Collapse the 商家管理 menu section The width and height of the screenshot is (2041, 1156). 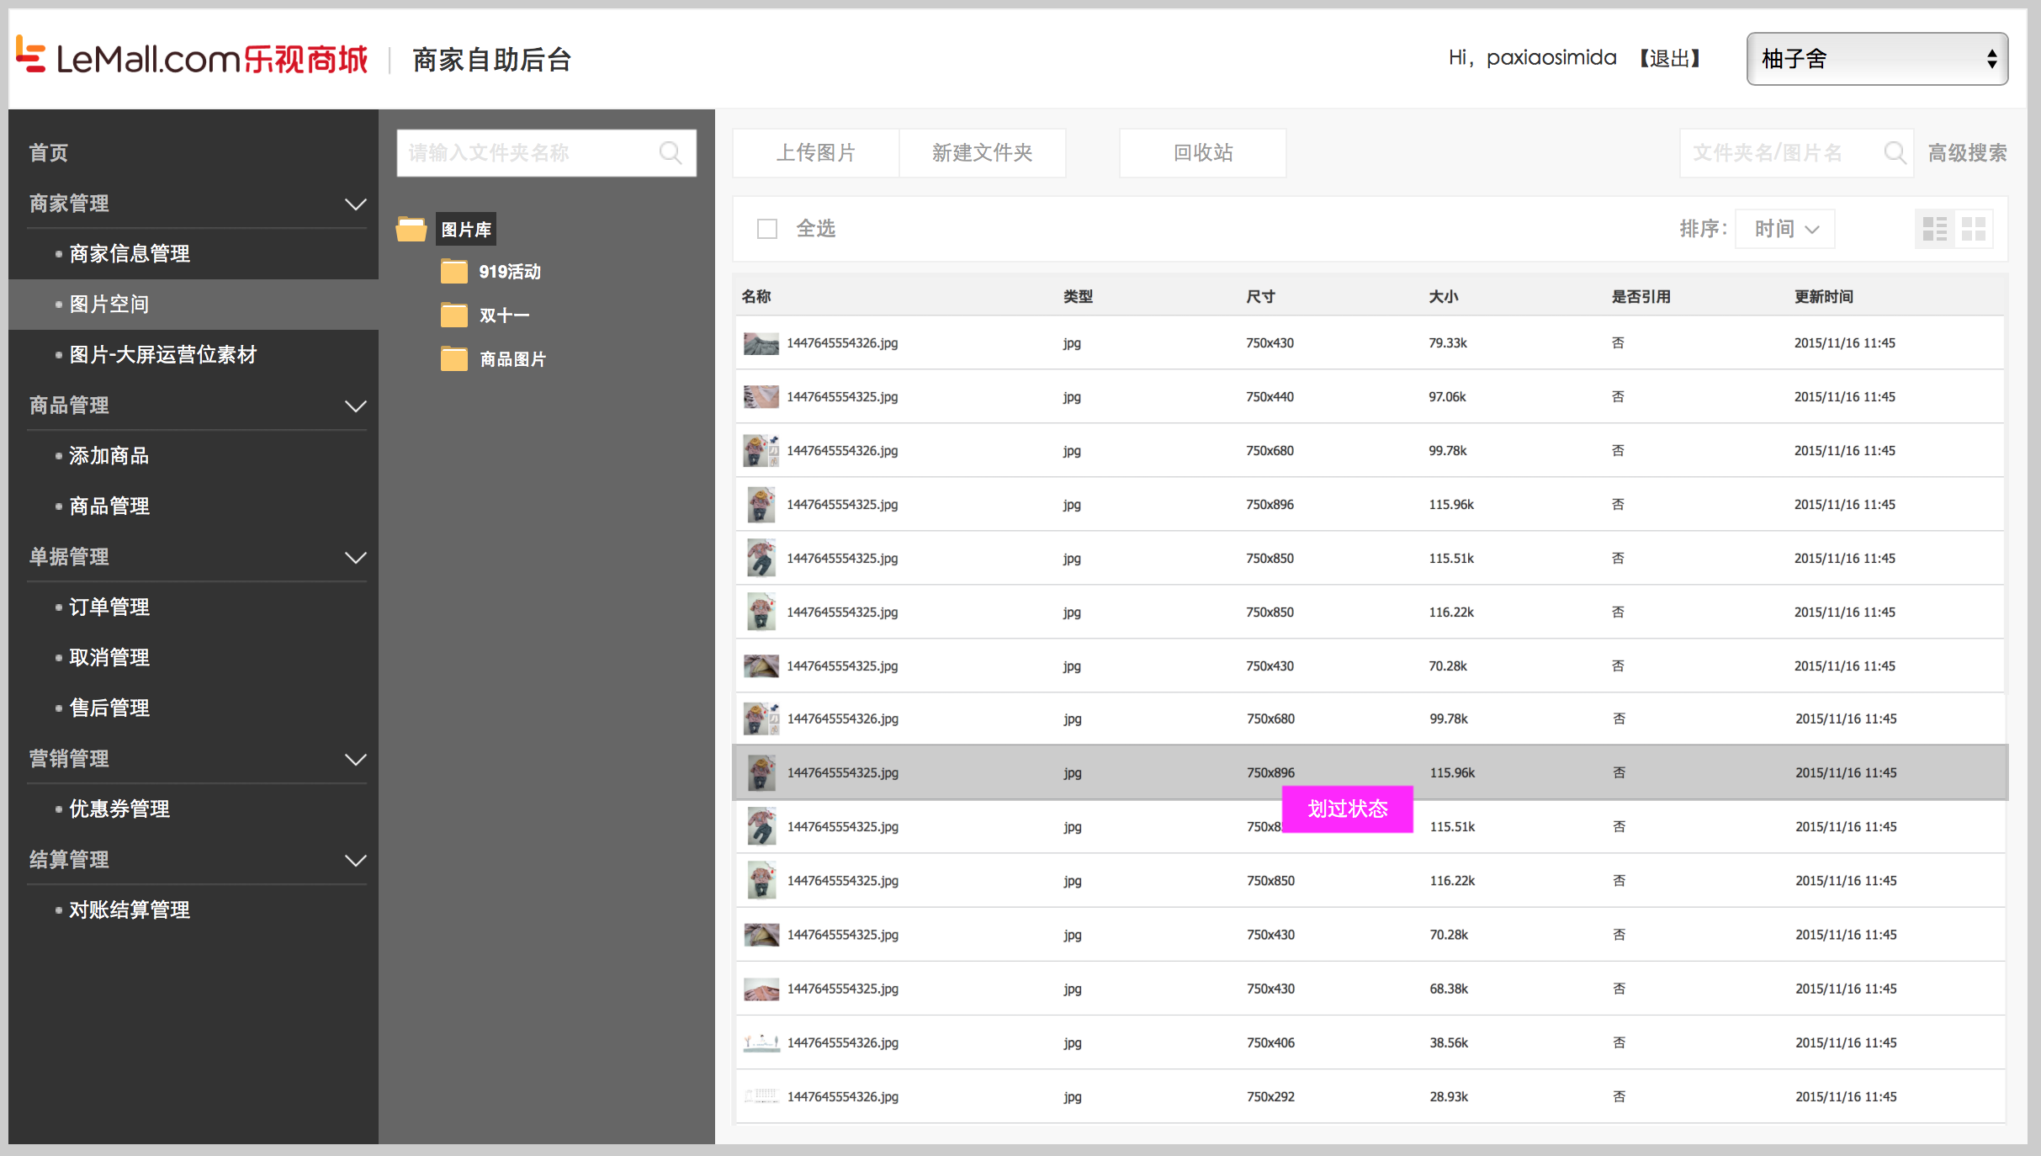[x=356, y=204]
